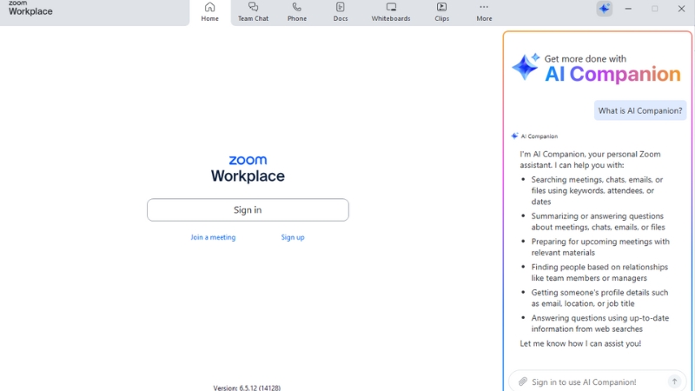Click the Phone tab label
This screenshot has width=695, height=391.
(296, 18)
